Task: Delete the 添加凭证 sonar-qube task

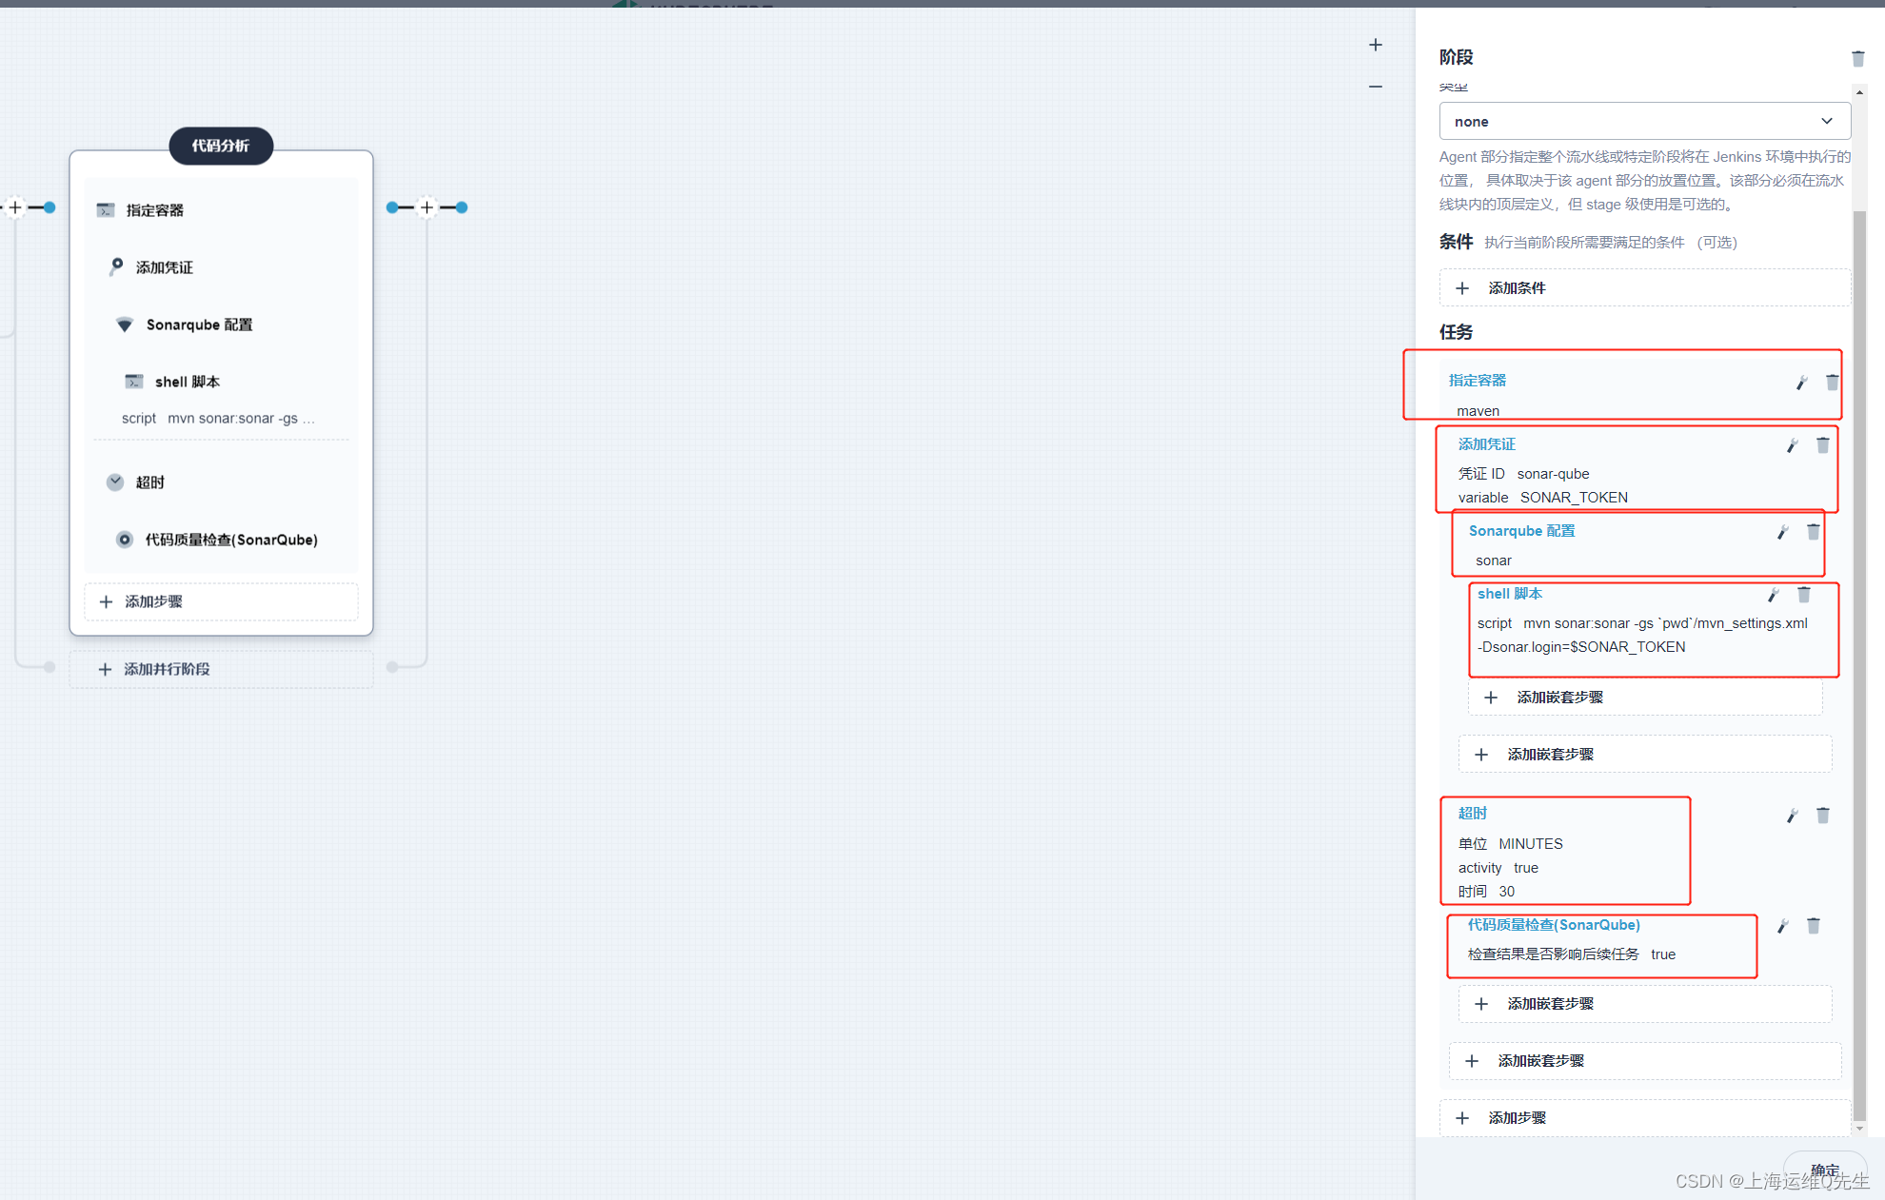Action: (1822, 445)
